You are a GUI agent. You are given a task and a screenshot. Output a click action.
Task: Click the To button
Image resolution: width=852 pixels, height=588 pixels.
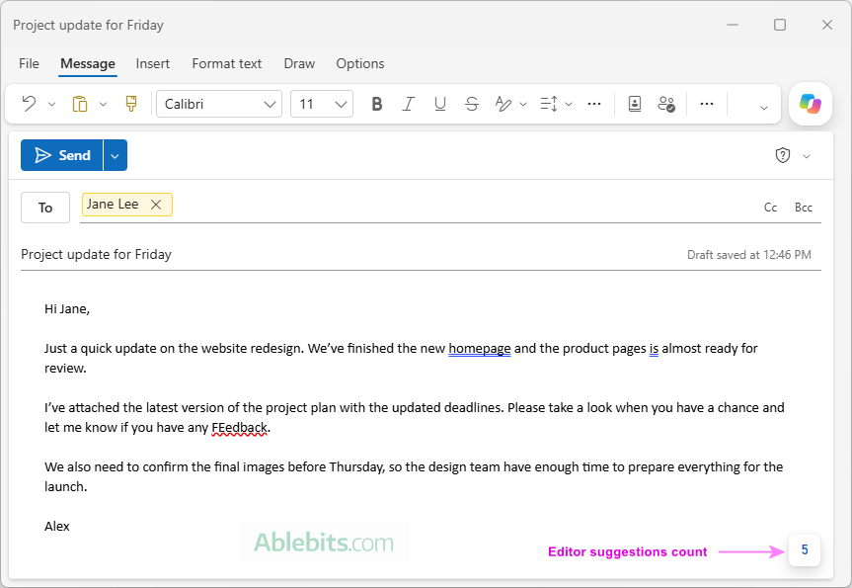(45, 208)
